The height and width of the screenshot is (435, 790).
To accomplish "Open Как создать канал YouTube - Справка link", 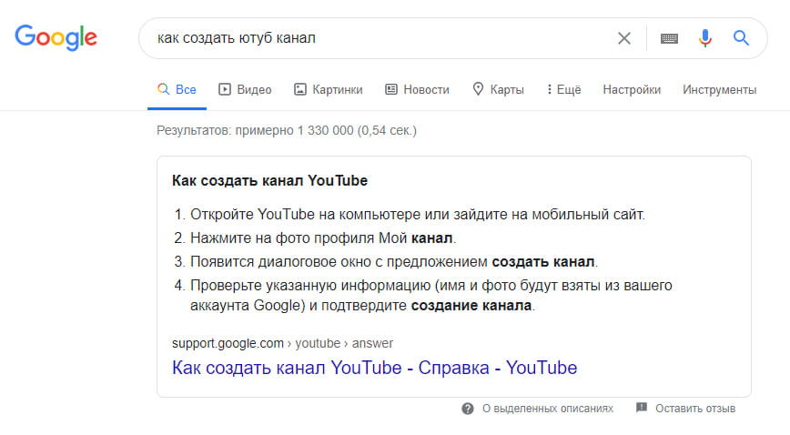I will (374, 368).
